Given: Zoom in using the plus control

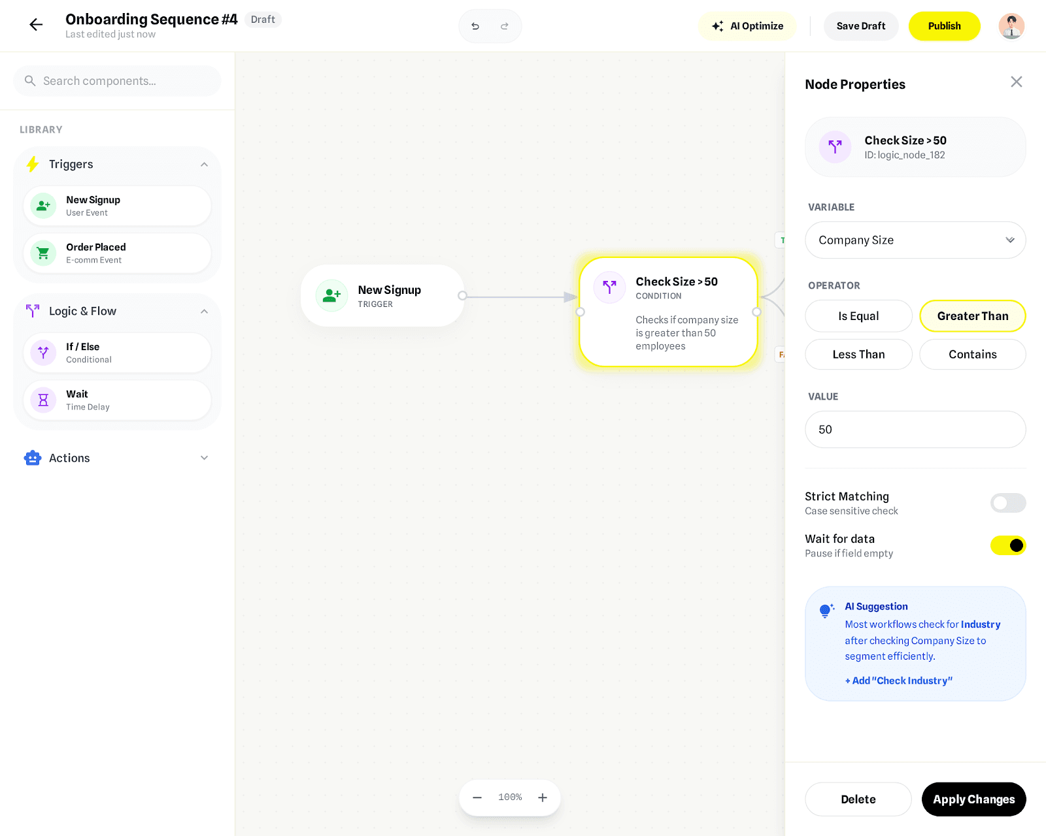Looking at the screenshot, I should [542, 797].
